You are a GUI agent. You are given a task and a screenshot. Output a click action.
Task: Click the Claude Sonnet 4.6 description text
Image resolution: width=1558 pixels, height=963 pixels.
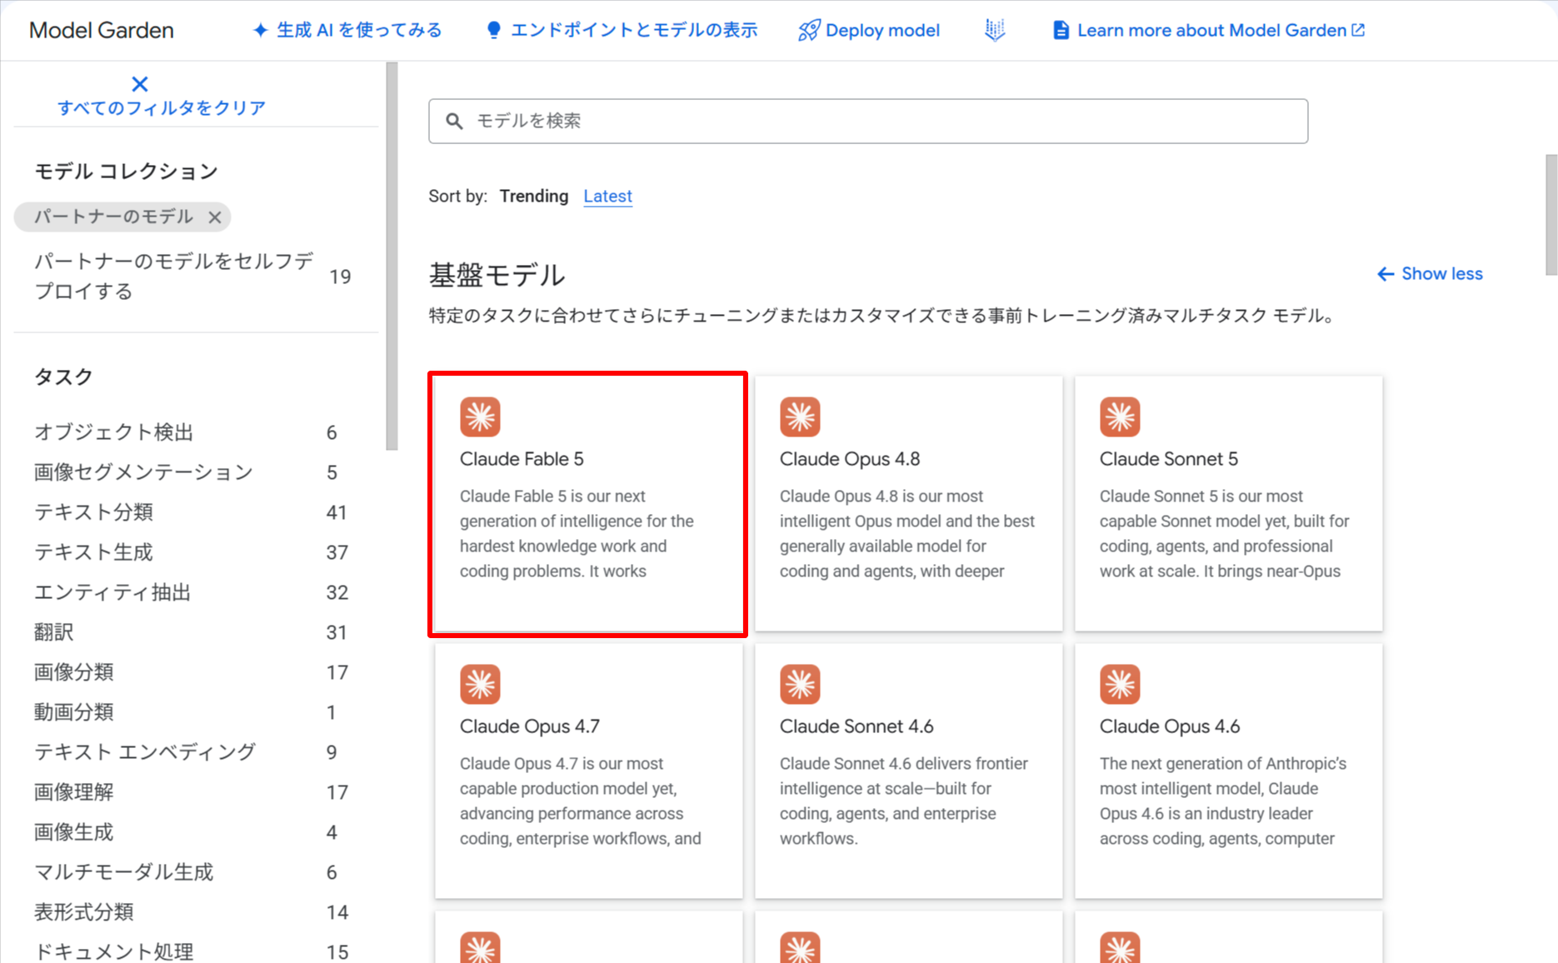pyautogui.click(x=904, y=801)
